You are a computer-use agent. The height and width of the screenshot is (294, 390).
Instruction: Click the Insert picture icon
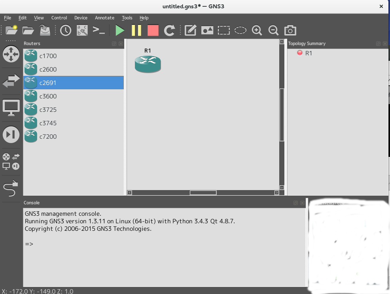pyautogui.click(x=207, y=30)
